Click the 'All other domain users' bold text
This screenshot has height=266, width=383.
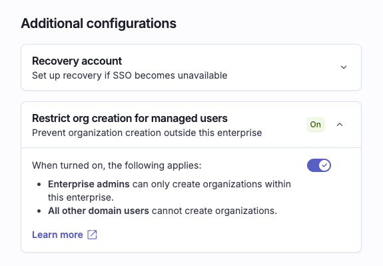[99, 211]
